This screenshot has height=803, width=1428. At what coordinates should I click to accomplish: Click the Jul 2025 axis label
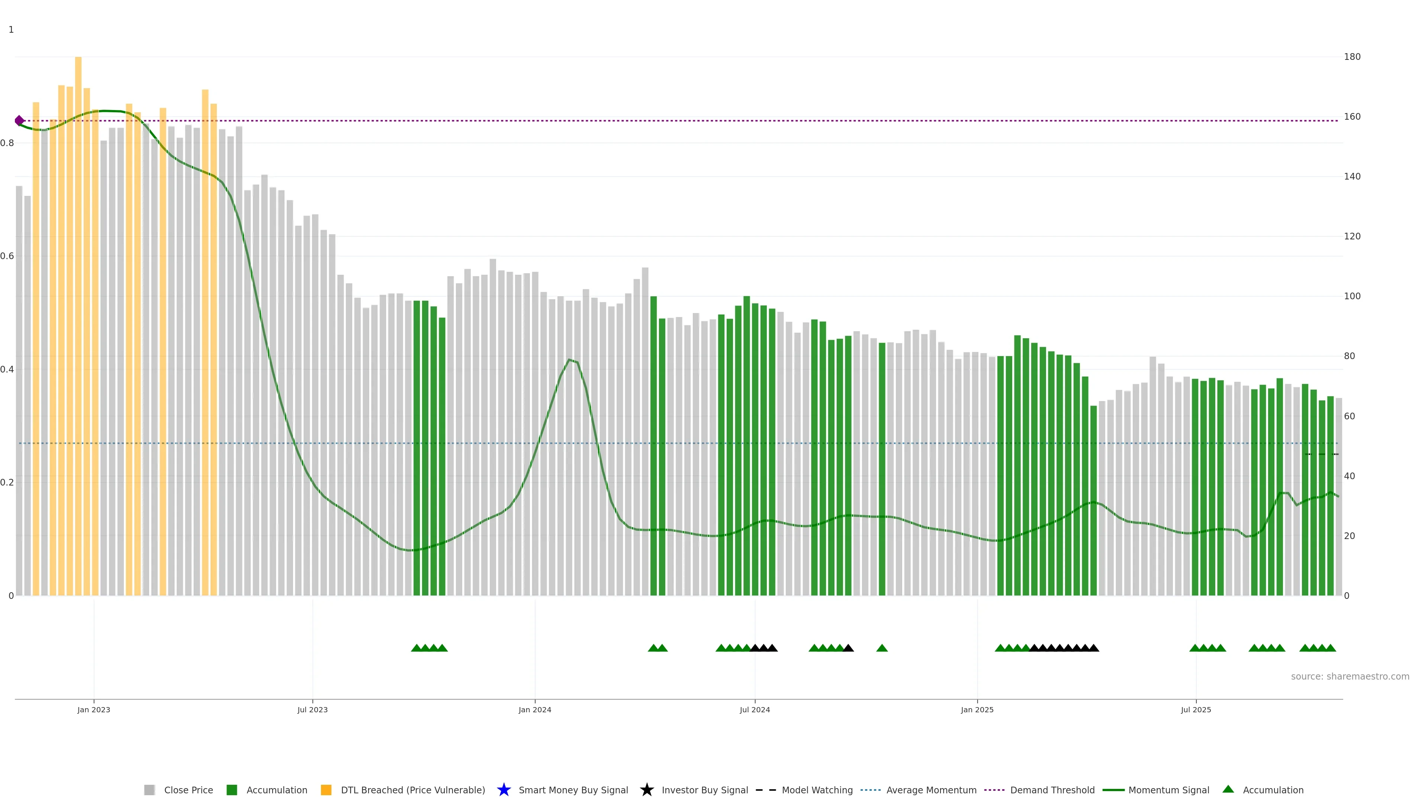pyautogui.click(x=1196, y=709)
